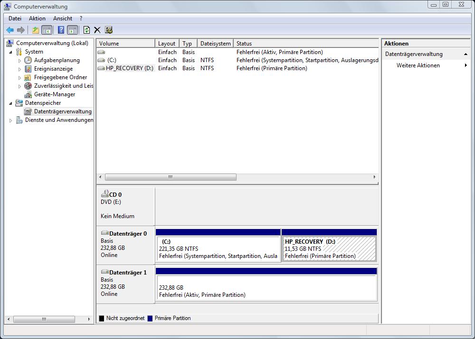This screenshot has width=475, height=339.
Task: Open the Aktion menu
Action: (37, 18)
